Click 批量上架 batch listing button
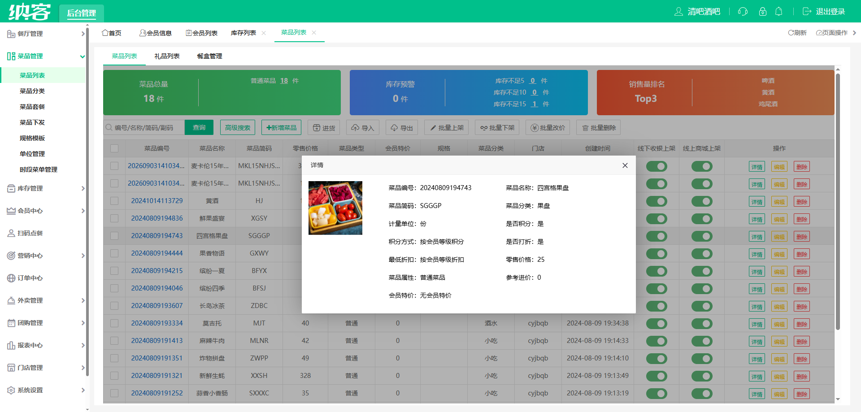The height and width of the screenshot is (412, 861). pyautogui.click(x=447, y=128)
